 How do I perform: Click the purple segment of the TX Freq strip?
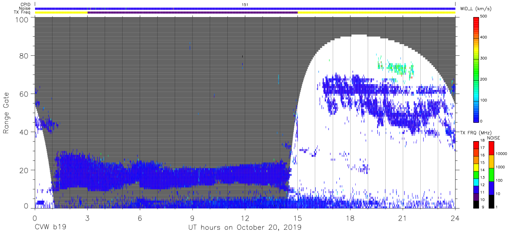[193, 12]
